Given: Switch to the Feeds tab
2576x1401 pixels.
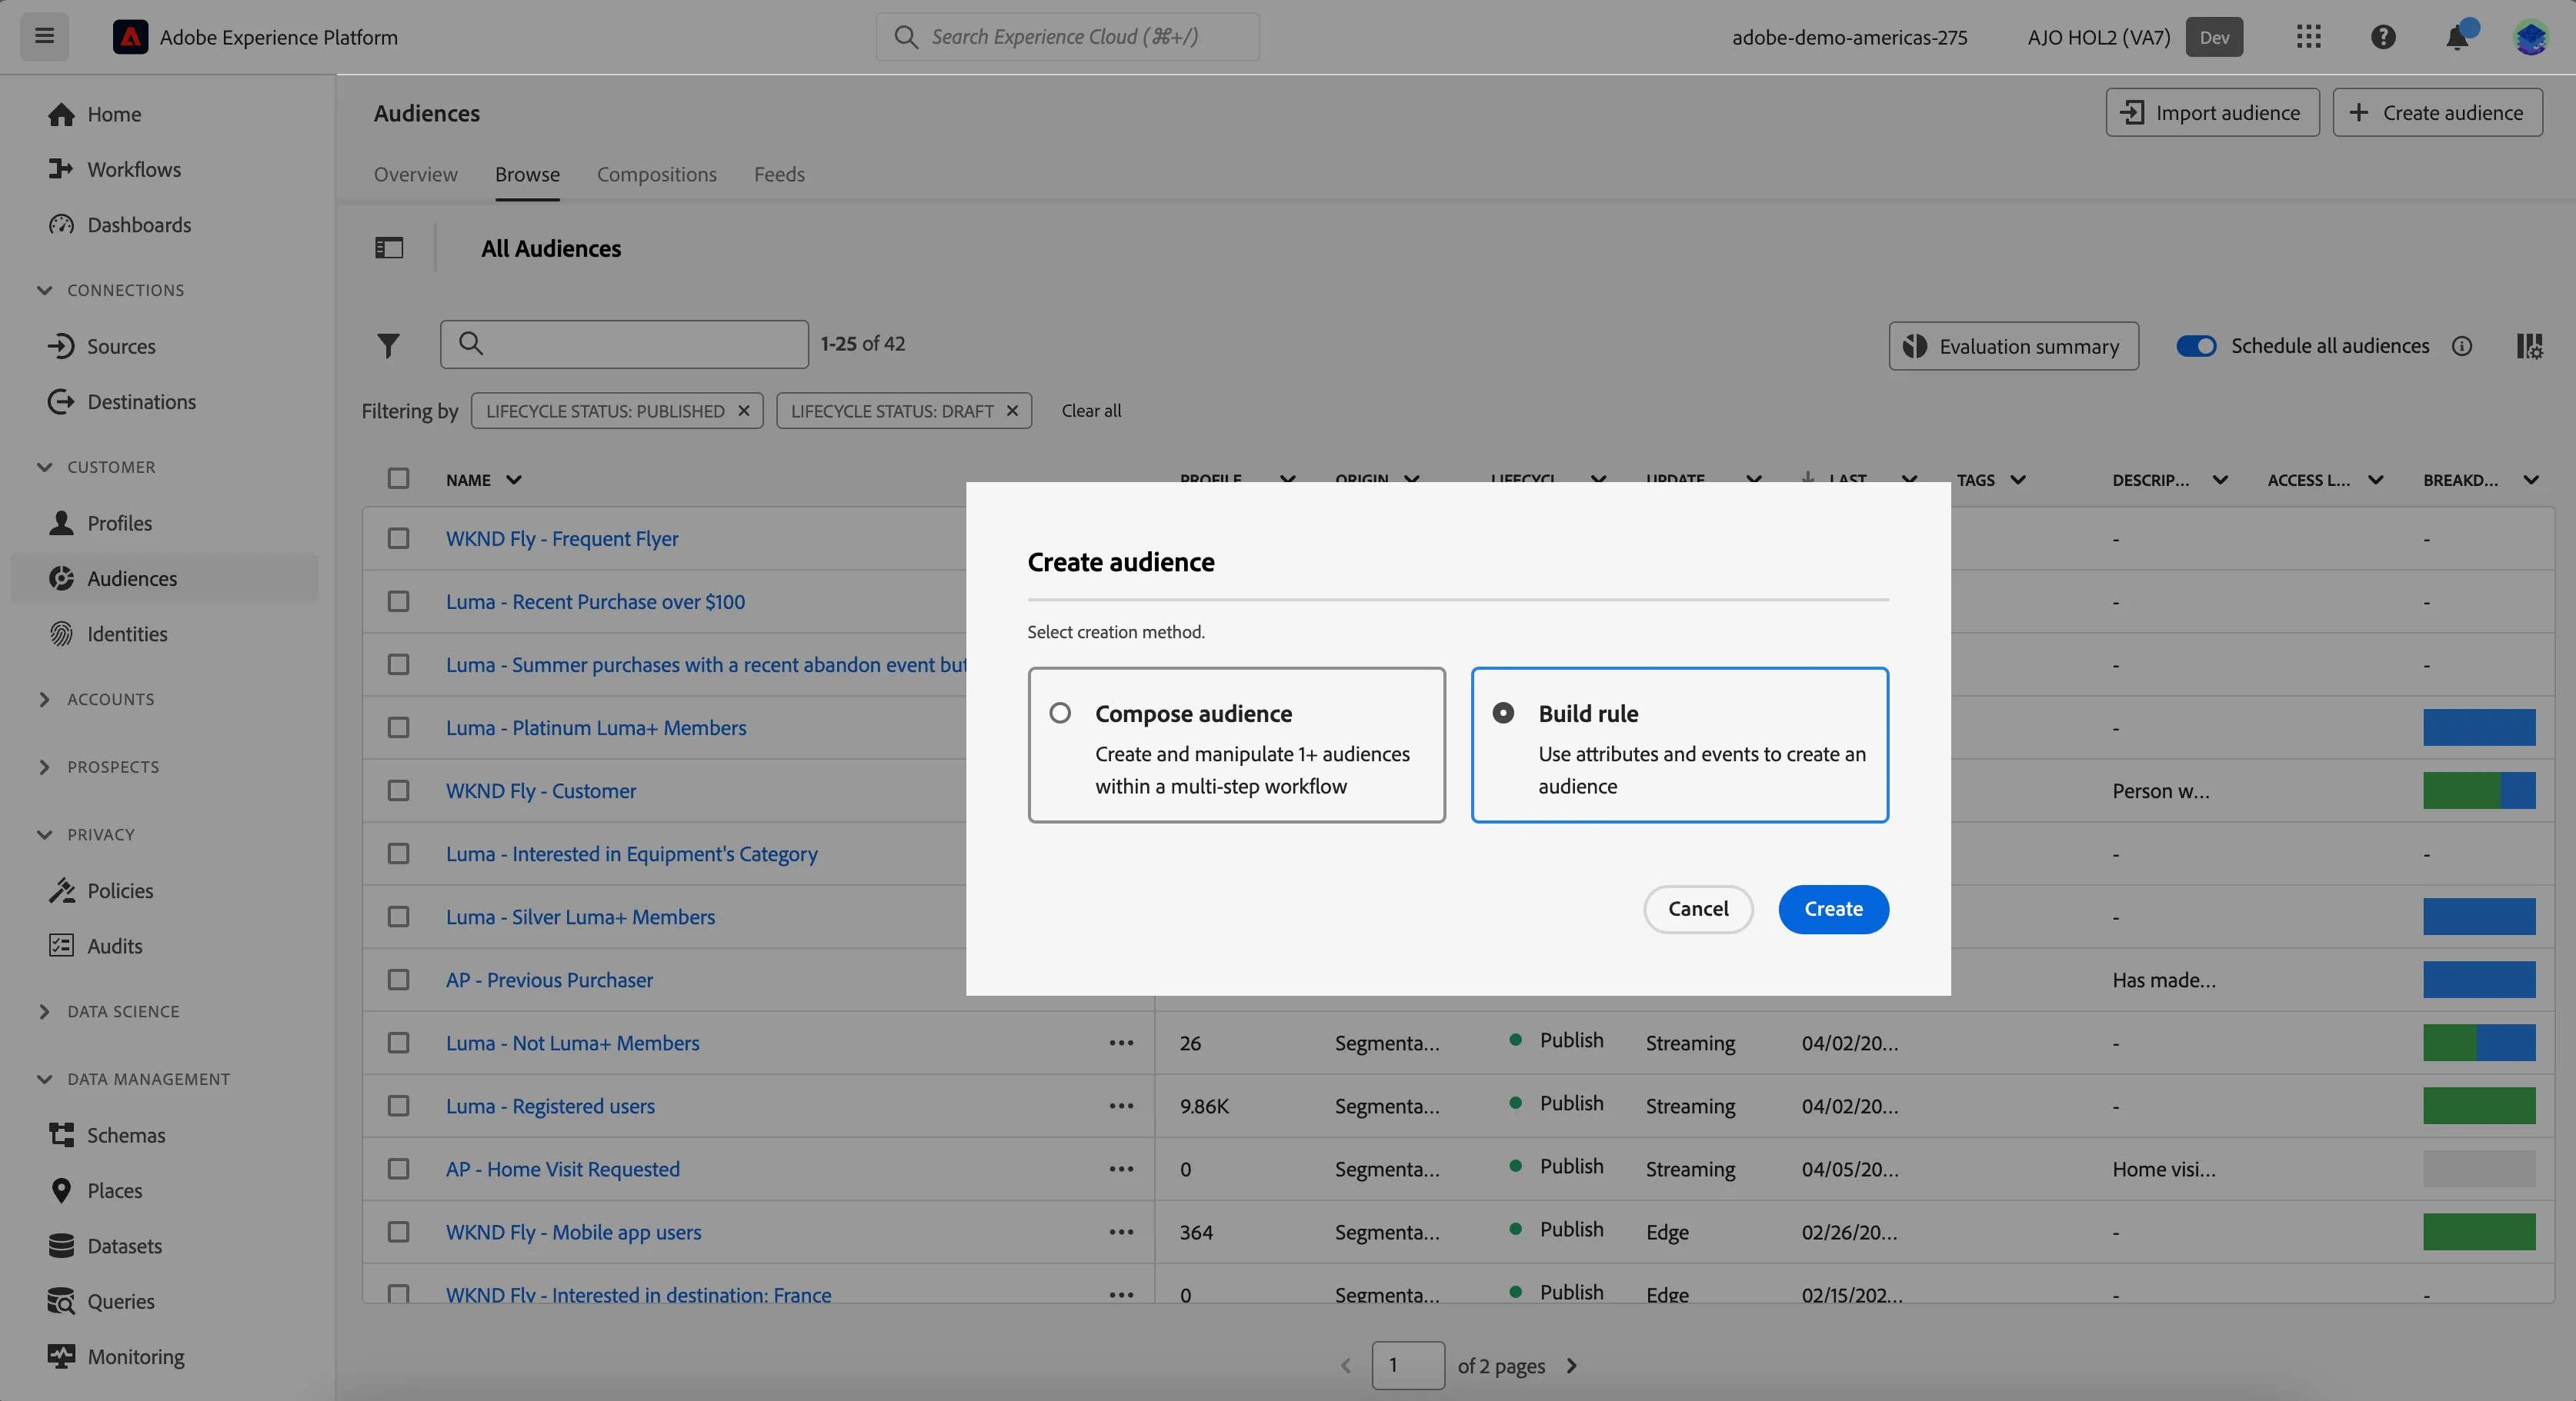Looking at the screenshot, I should point(779,174).
